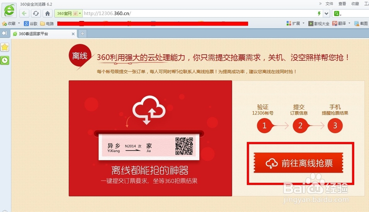The height and width of the screenshot is (212, 369).
Task: Click the 360 browser logo icon
Action: point(9,10)
